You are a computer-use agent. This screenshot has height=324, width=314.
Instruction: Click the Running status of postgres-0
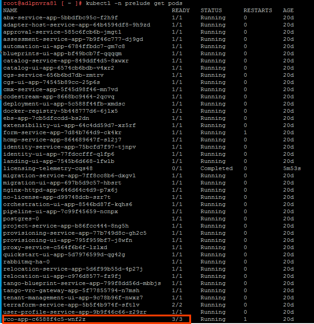tap(213, 219)
